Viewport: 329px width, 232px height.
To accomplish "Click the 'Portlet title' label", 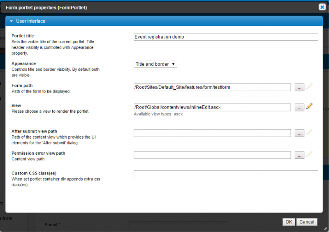I will (x=23, y=36).
